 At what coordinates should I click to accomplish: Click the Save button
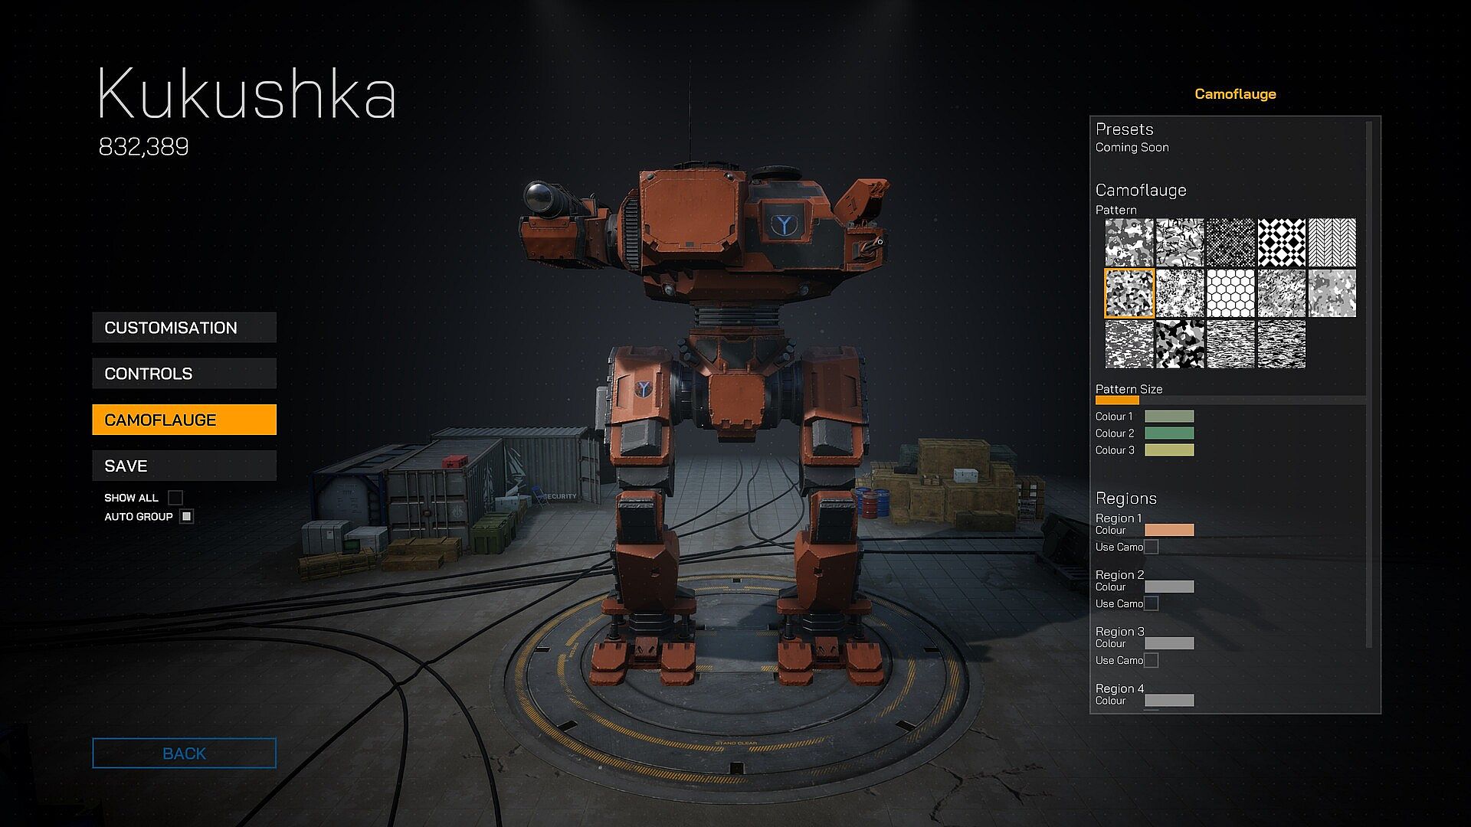click(184, 466)
